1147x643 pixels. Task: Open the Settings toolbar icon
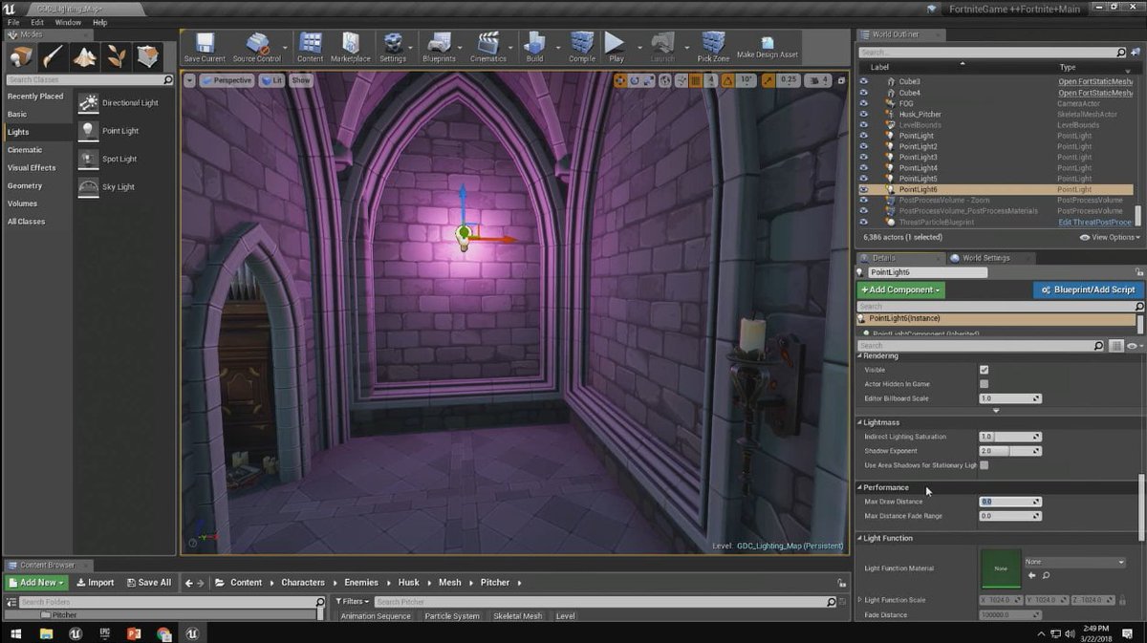pos(393,46)
